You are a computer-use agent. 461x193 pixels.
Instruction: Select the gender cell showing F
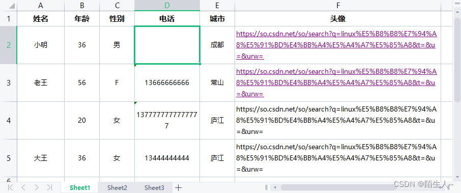(117, 83)
